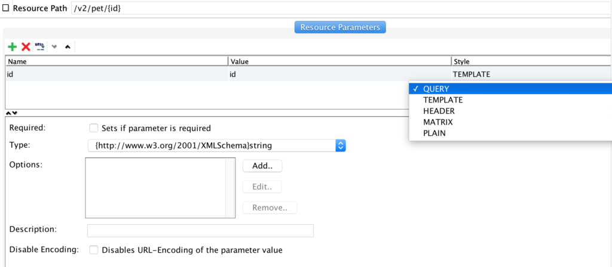Screen dimensions: 612x267
Task: Click the update parameters from URL icon
Action: click(x=40, y=46)
